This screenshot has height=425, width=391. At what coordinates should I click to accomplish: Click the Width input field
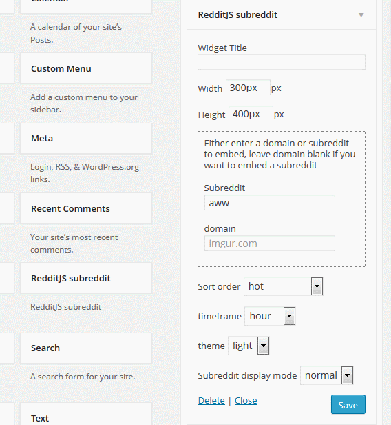coord(248,88)
